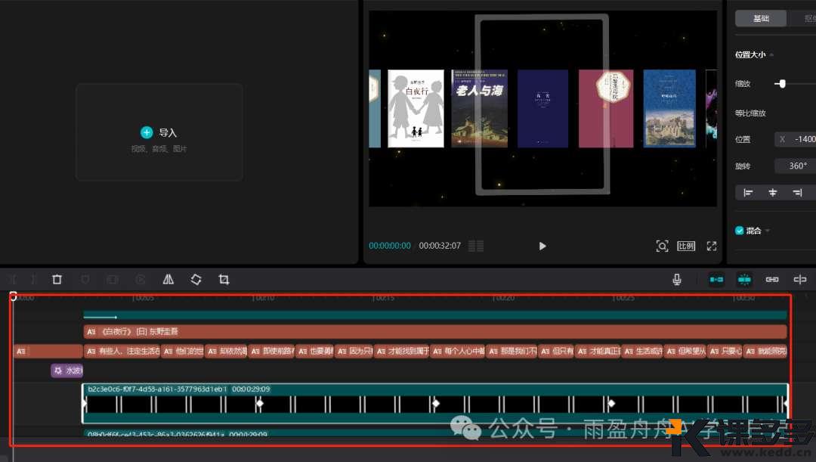Select the crop tool in timeline toolbar
816x462 pixels.
pyautogui.click(x=224, y=280)
